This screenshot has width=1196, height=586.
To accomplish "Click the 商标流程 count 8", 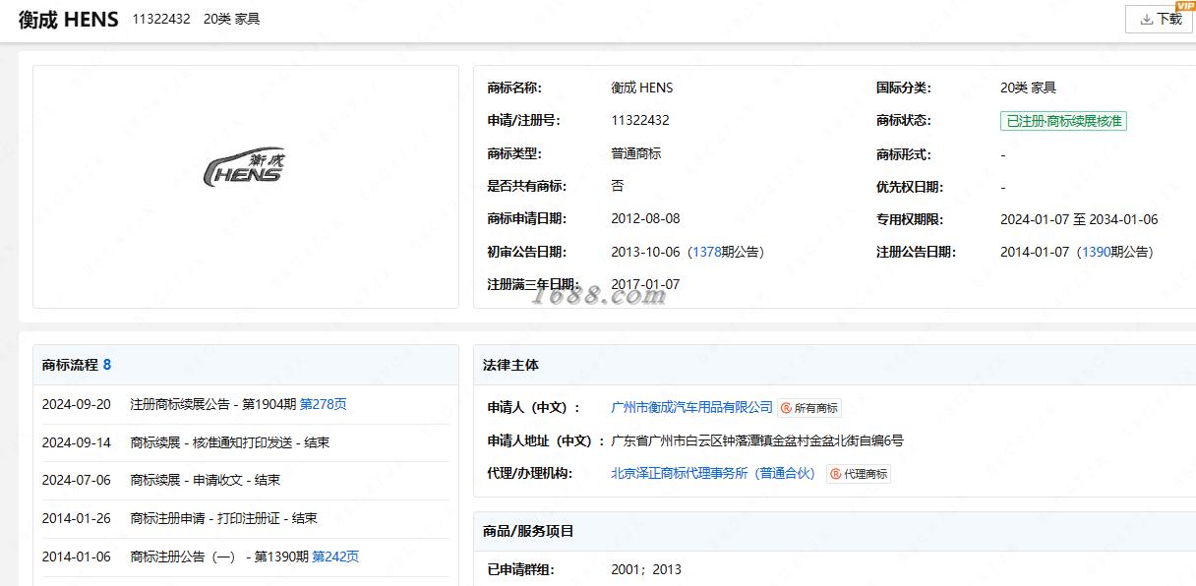I will tap(107, 365).
